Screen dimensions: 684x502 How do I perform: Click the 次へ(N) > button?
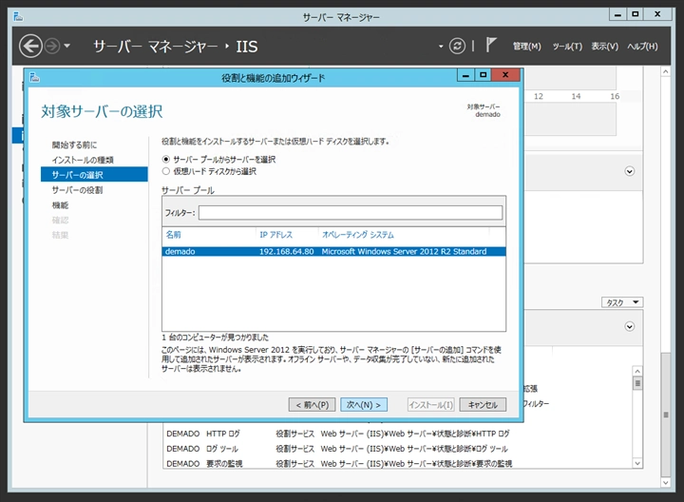pyautogui.click(x=363, y=405)
